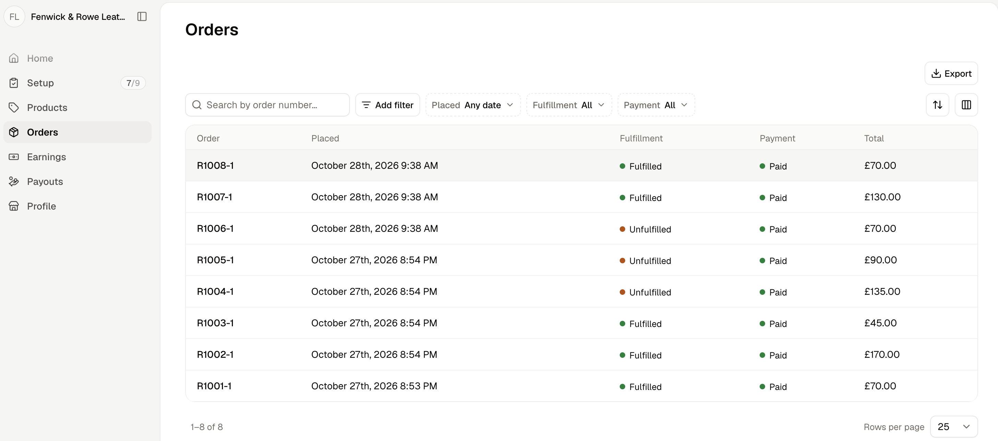Click the Export download icon
Screen dimensions: 998x441
tap(936, 74)
